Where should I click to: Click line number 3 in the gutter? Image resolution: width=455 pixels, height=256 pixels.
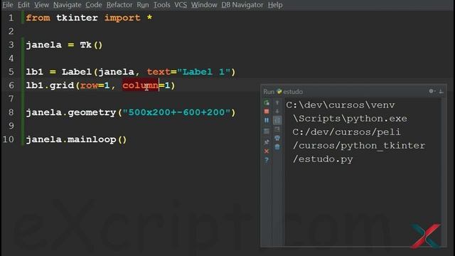coord(11,45)
